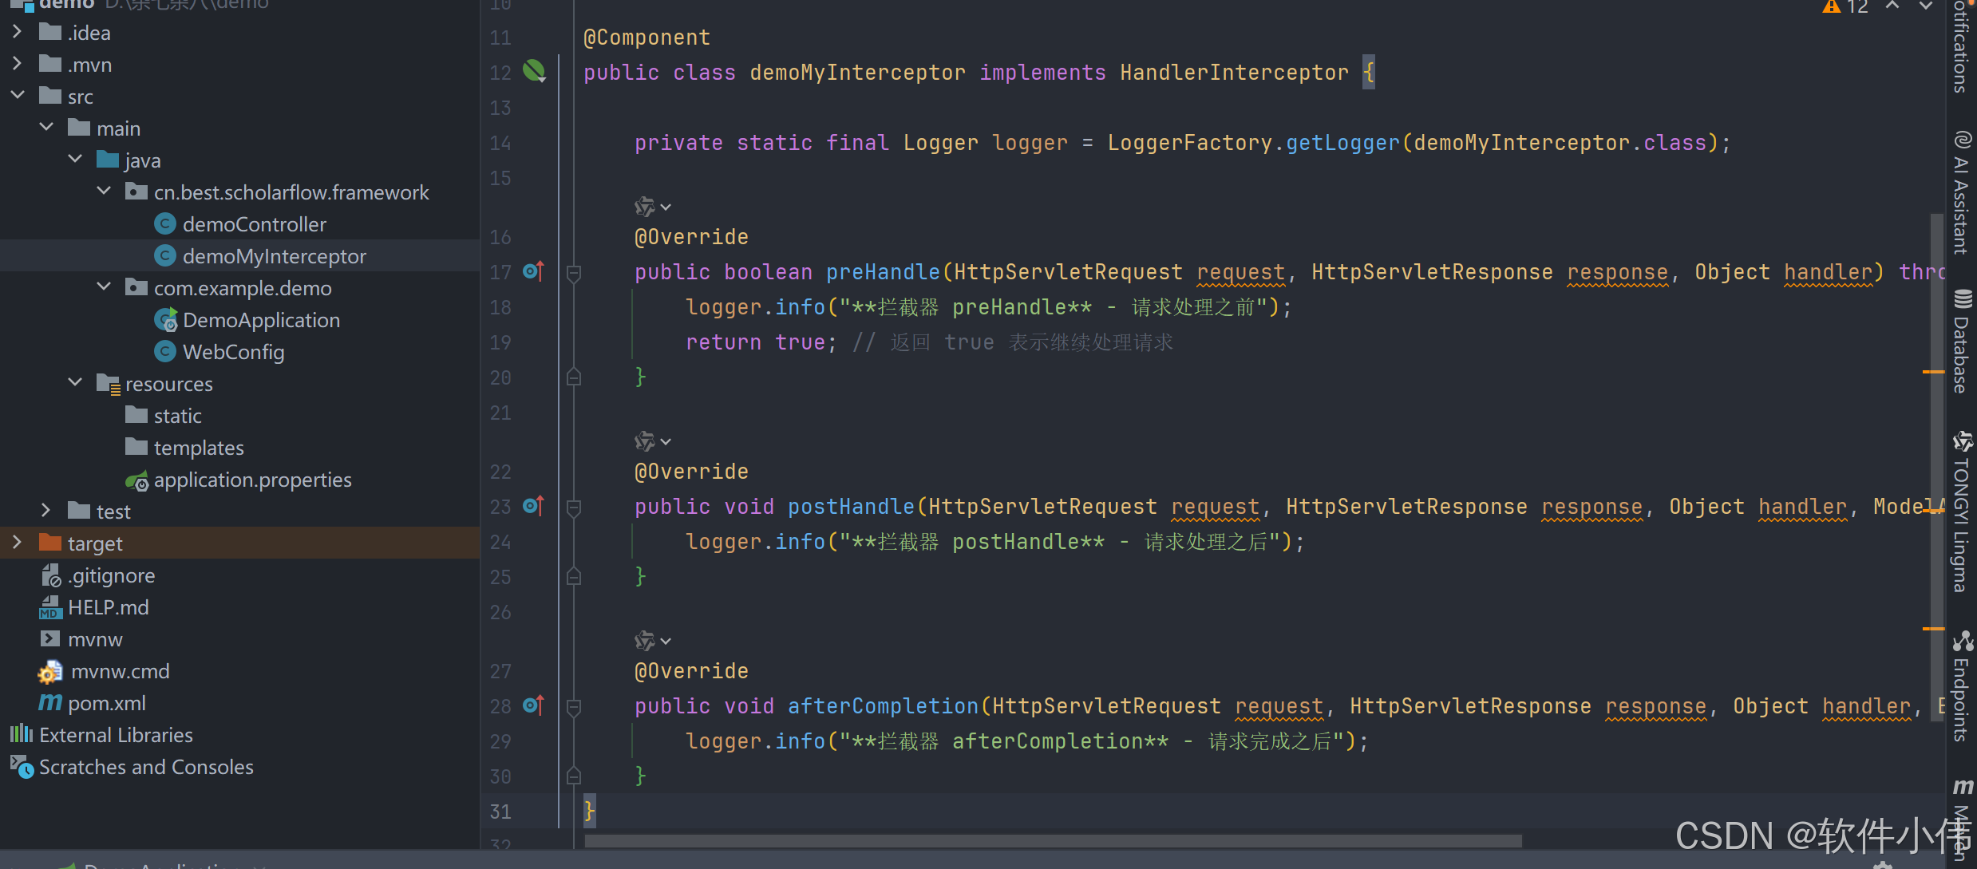The height and width of the screenshot is (869, 1977).
Task: Click the Spring bean gutter icon on line 12
Action: coord(534,72)
